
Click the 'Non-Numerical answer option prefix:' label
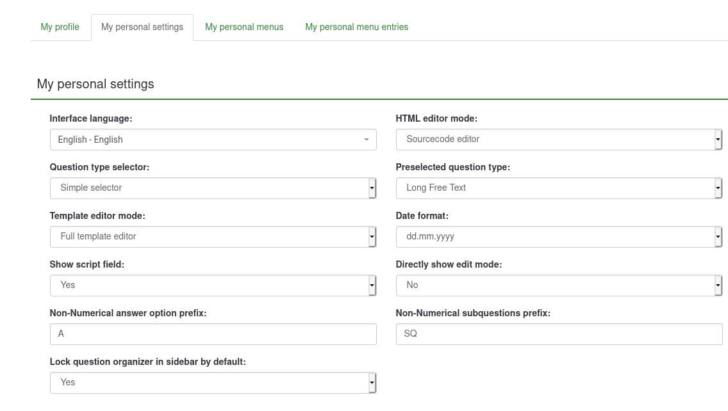[128, 313]
